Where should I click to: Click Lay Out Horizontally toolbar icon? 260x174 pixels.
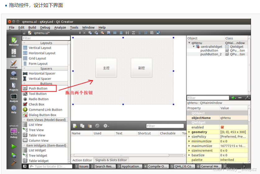[x=115, y=33]
